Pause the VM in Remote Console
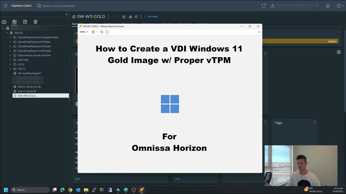This screenshot has width=346, height=194. (x=93, y=32)
